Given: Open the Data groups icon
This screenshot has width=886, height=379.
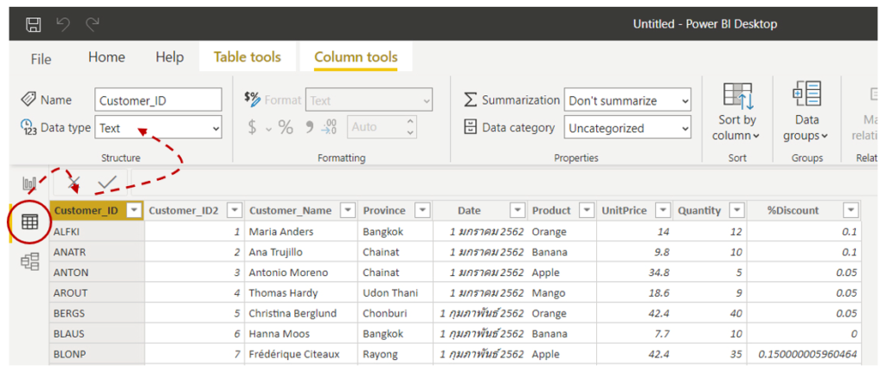Looking at the screenshot, I should (x=806, y=95).
